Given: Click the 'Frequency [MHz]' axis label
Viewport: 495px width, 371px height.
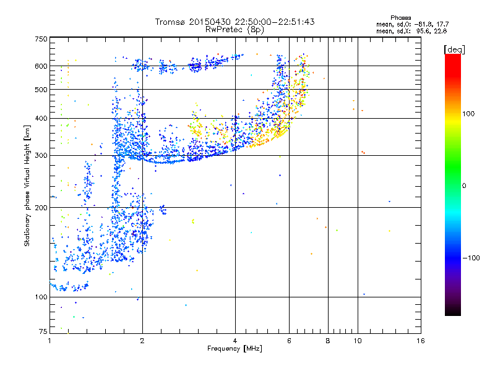Looking at the screenshot, I should click(x=235, y=349).
